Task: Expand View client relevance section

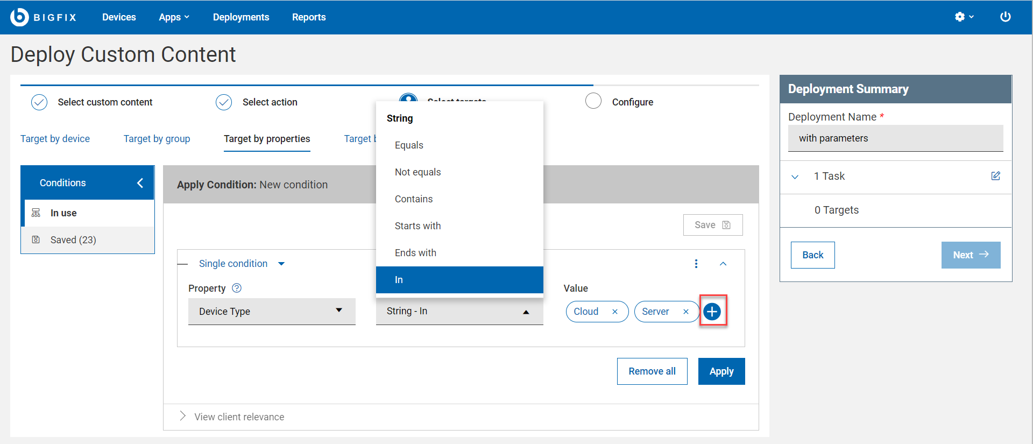Action: tap(183, 417)
